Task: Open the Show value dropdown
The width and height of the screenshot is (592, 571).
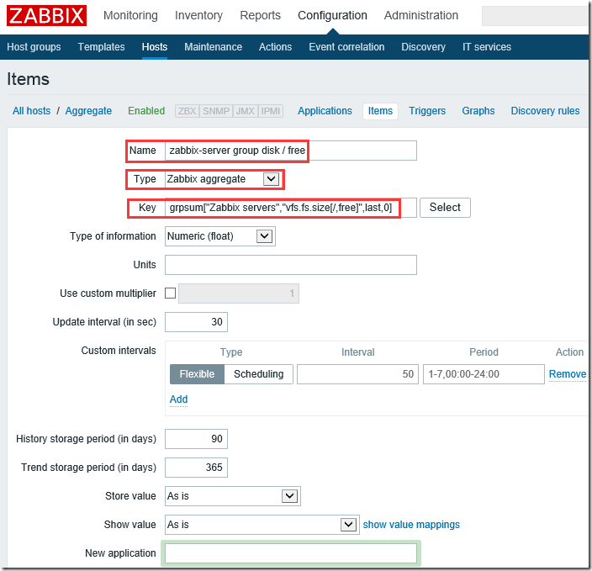Action: pos(262,525)
